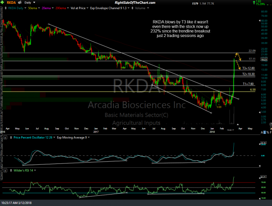Screen dimensions: 272x206
Task: Click the 1.1M volume value
Action: pos(203,3)
